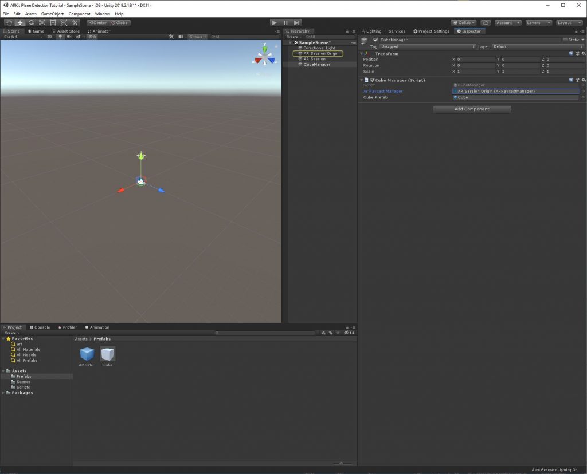Viewport: 587px width, 474px height.
Task: Click the Pause button
Action: pyautogui.click(x=285, y=23)
